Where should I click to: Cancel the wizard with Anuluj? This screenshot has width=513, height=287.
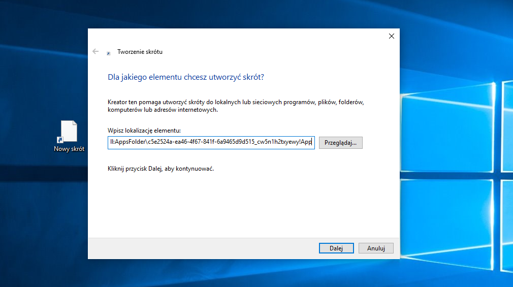(376, 248)
